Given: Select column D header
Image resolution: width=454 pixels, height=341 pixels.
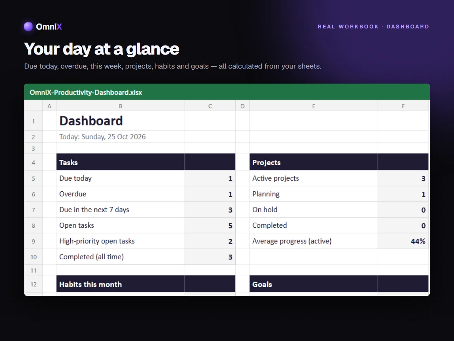Looking at the screenshot, I should 243,106.
